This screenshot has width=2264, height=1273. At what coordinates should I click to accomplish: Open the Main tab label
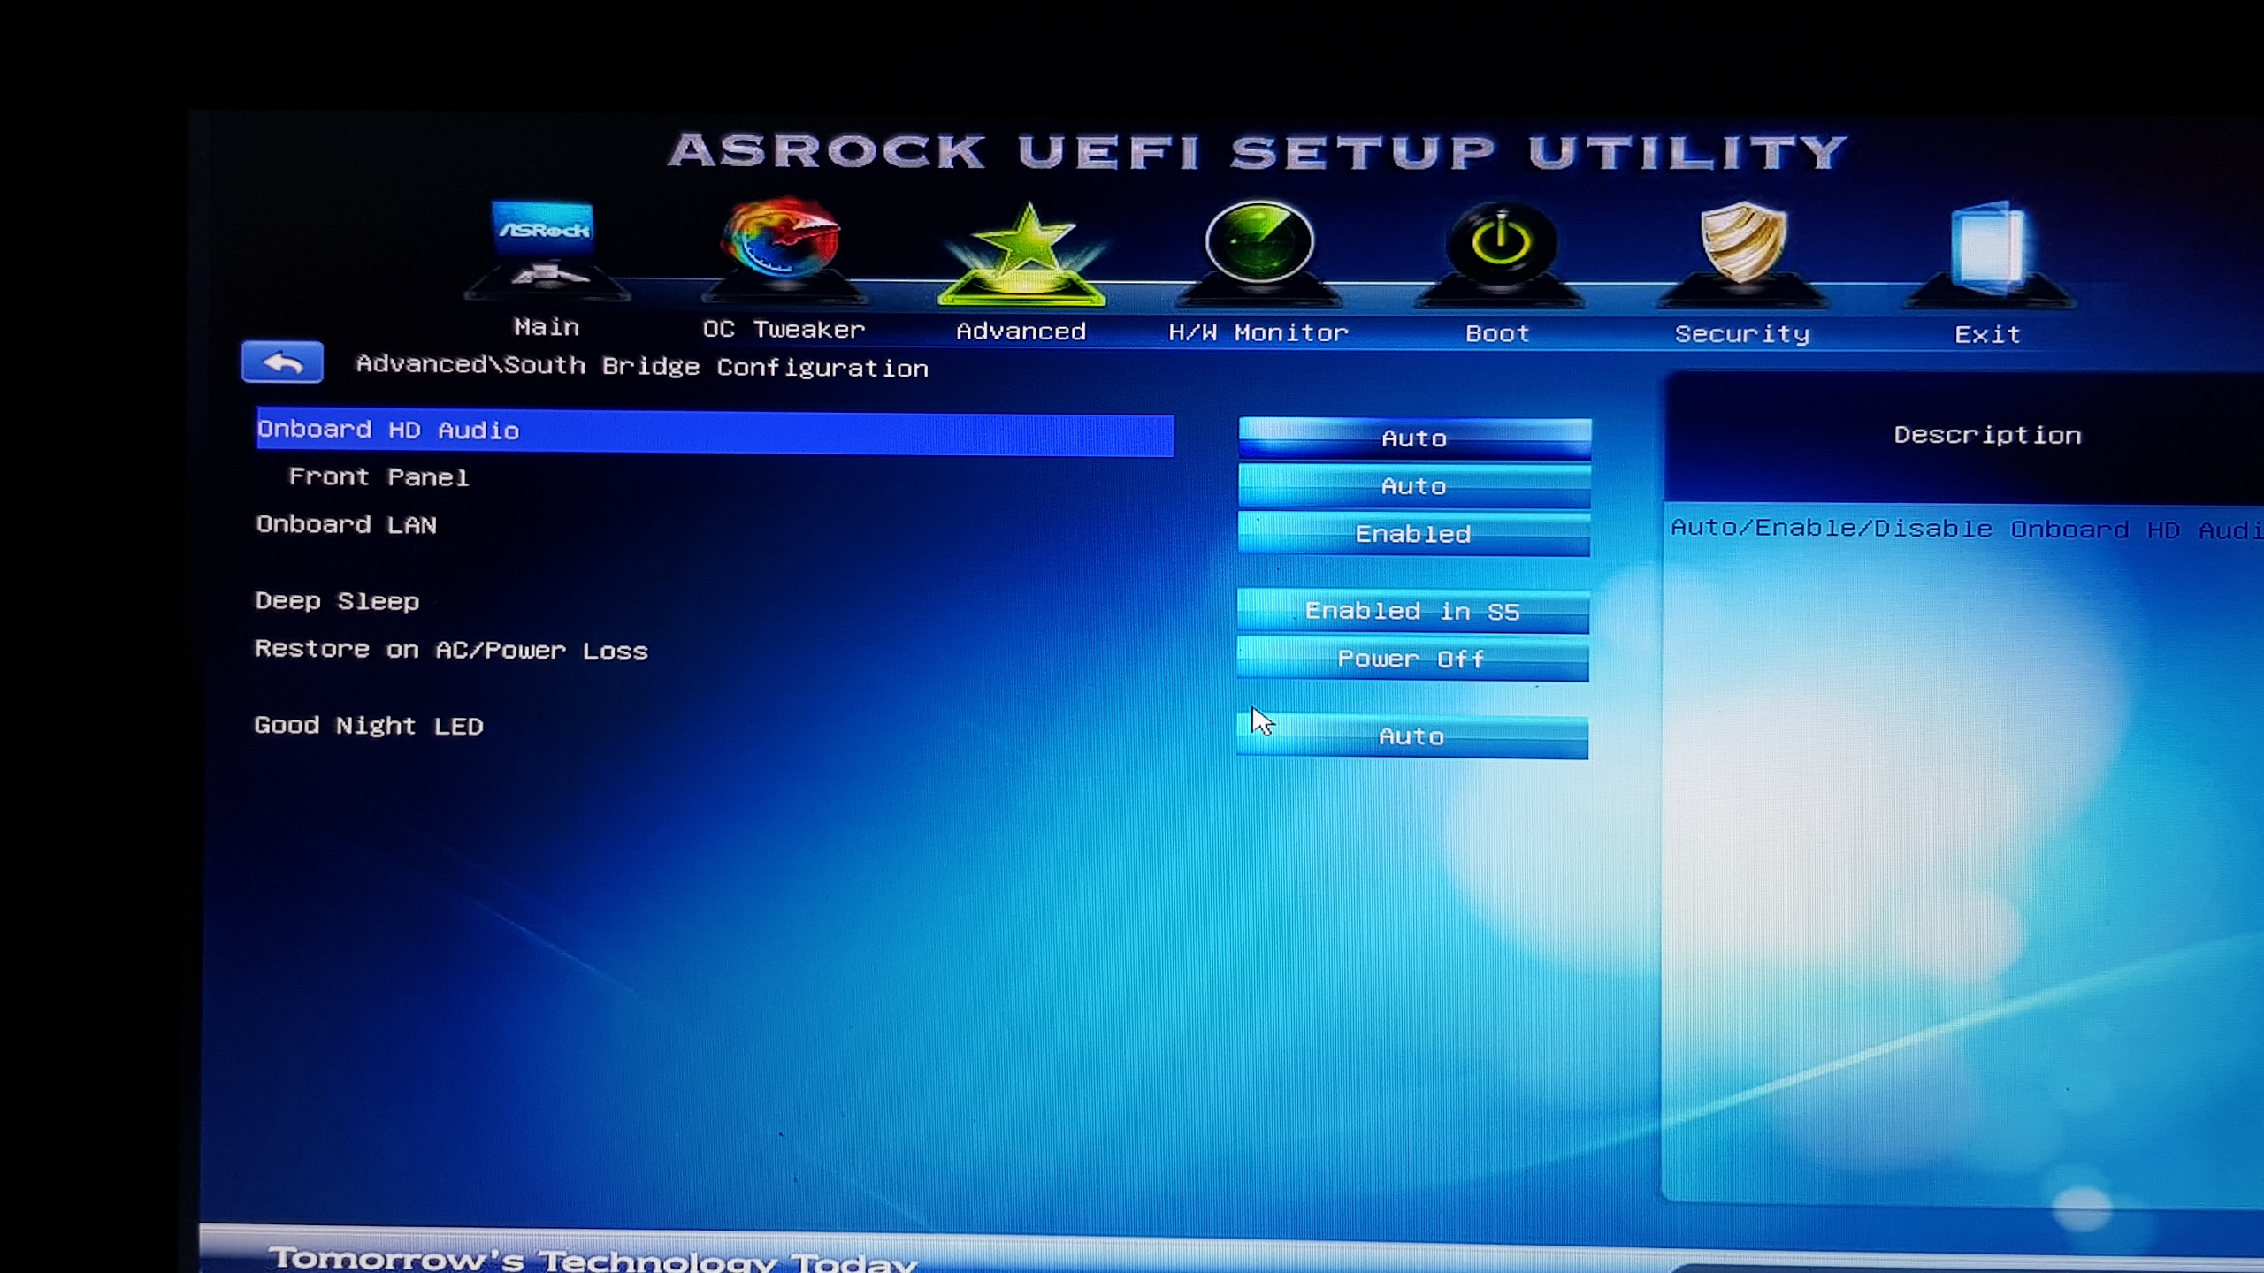click(547, 327)
